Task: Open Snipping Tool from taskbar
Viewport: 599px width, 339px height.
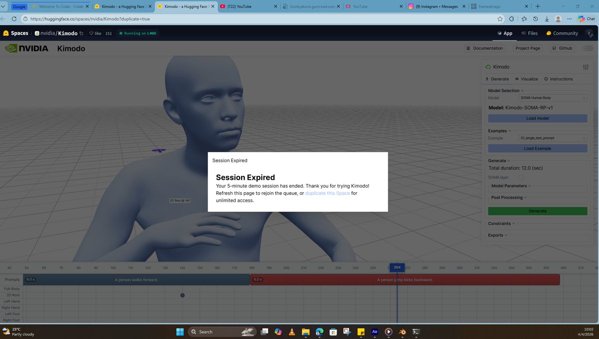Action: click(x=347, y=332)
